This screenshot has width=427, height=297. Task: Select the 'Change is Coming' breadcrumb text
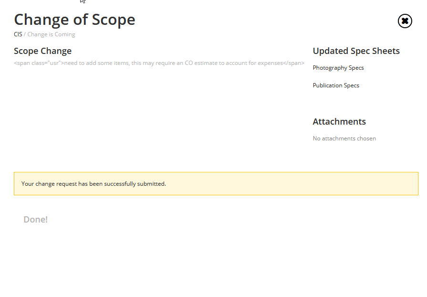[x=51, y=34]
